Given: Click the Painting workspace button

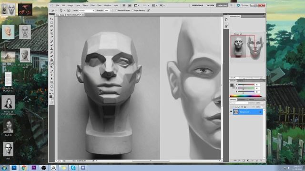Looking at the screenshot, I should coord(222,5).
